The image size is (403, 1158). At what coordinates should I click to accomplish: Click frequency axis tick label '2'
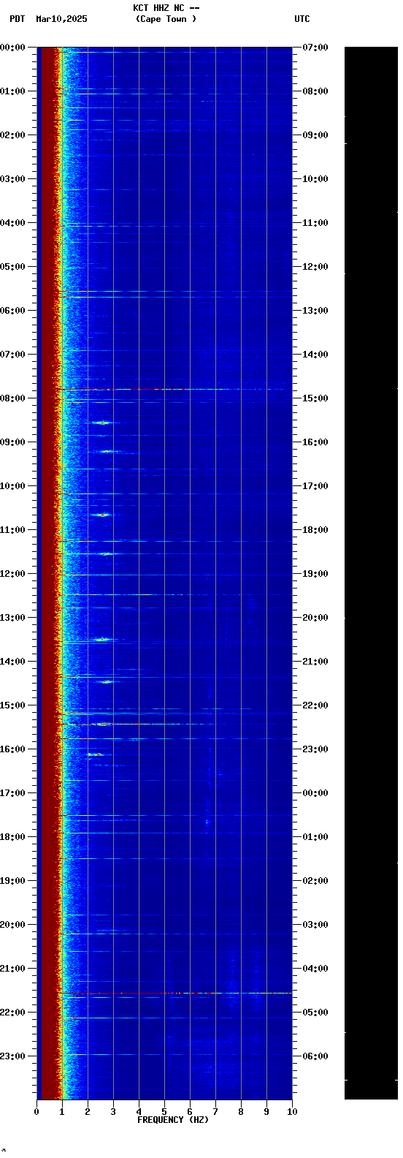tap(88, 1112)
